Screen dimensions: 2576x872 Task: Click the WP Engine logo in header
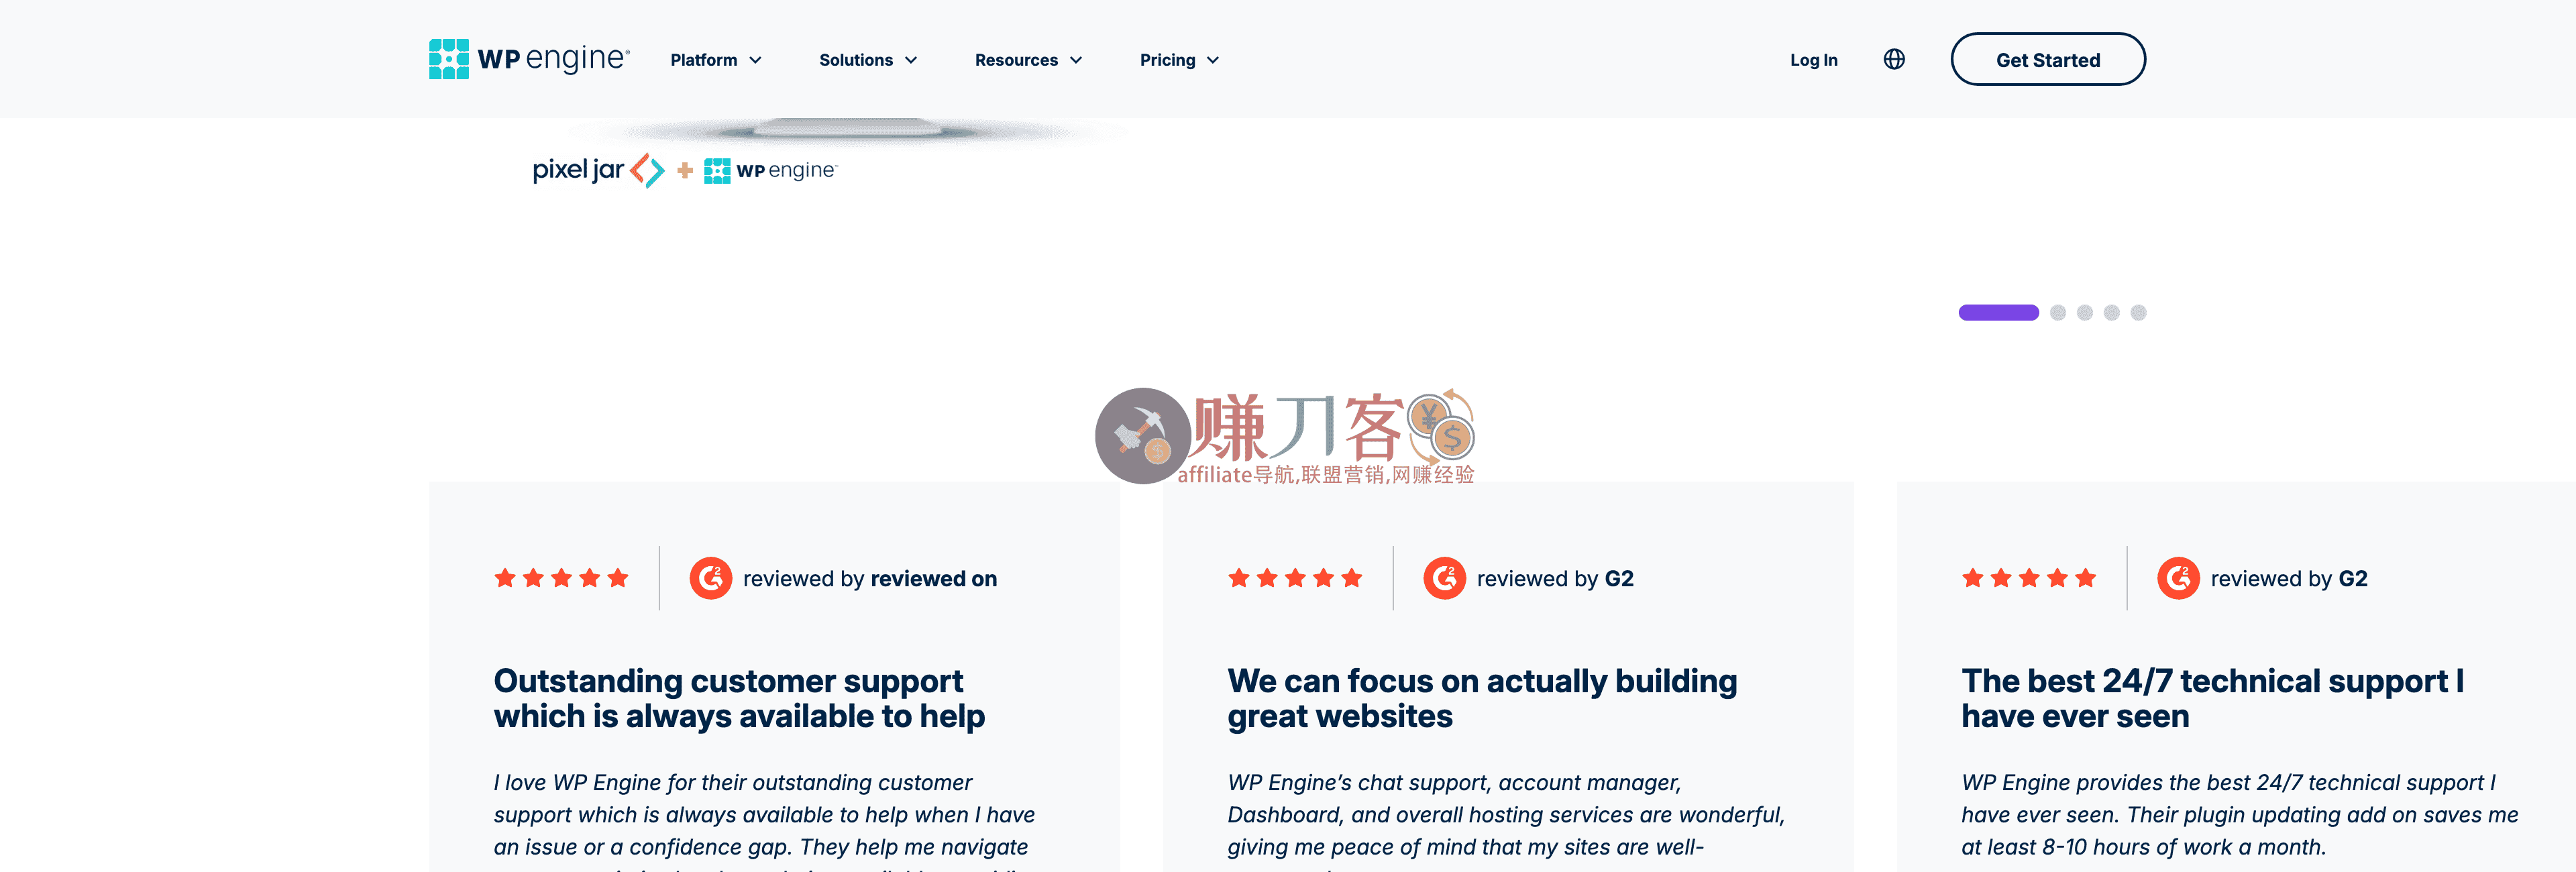(x=529, y=59)
